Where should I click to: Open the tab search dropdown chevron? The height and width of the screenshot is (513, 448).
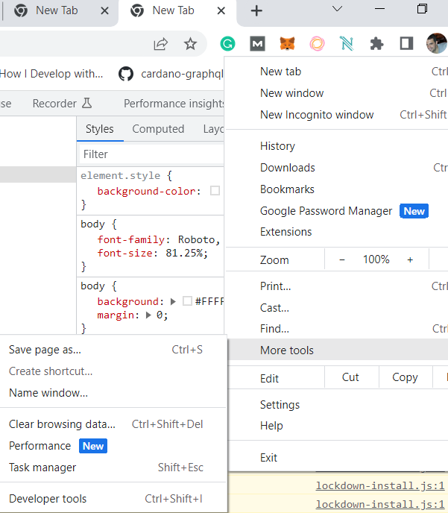pyautogui.click(x=337, y=10)
